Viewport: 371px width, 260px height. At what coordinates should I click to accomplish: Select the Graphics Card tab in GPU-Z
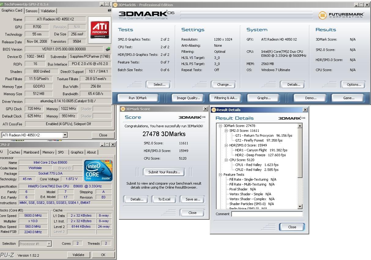(x=12, y=10)
